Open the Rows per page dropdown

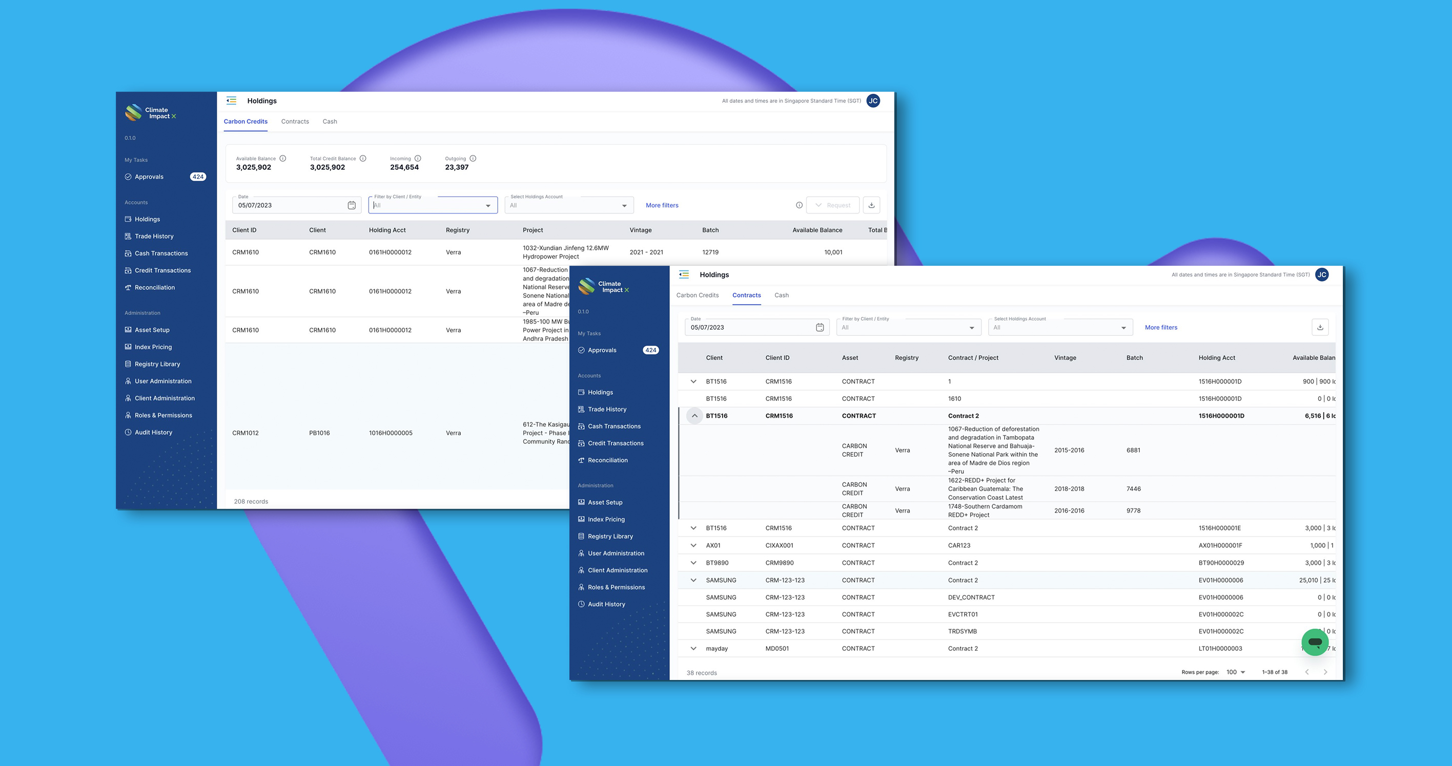pos(1236,672)
